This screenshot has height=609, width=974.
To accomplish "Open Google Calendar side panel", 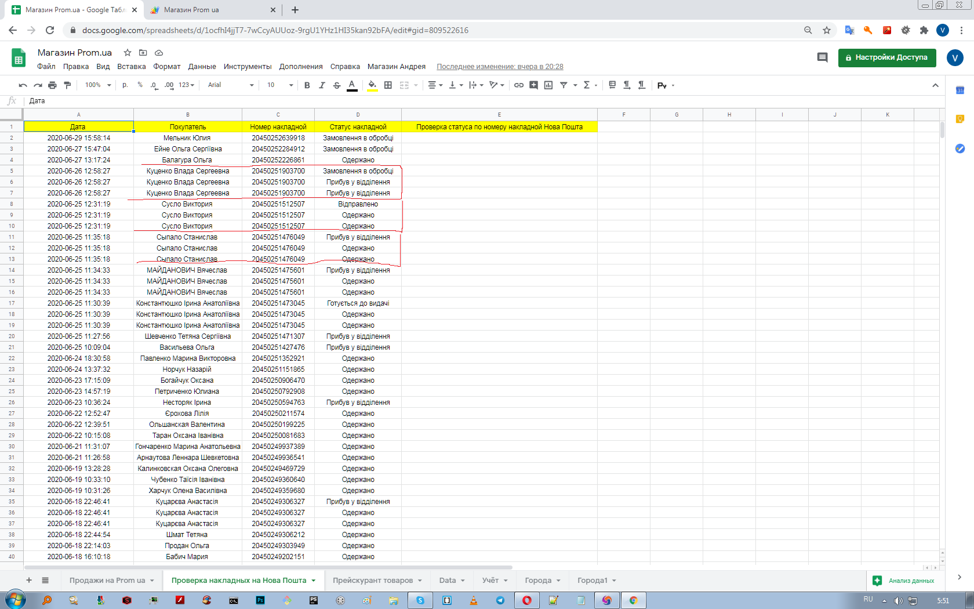I will click(x=960, y=90).
